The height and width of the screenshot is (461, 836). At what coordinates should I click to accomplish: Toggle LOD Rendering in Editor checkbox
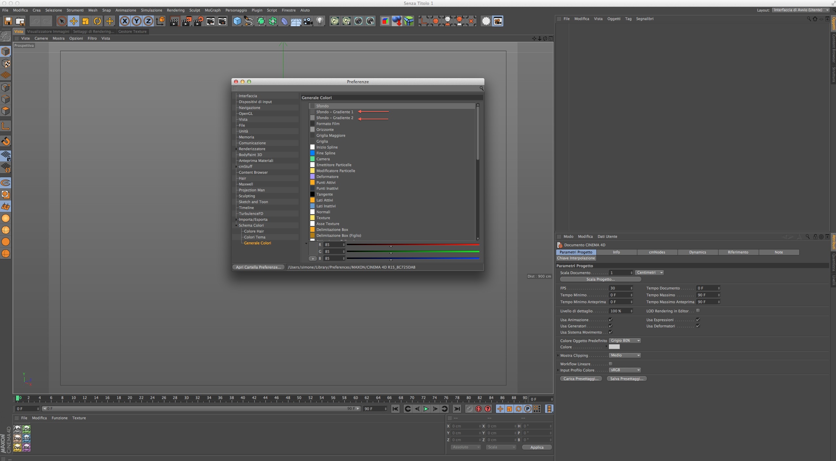click(698, 311)
